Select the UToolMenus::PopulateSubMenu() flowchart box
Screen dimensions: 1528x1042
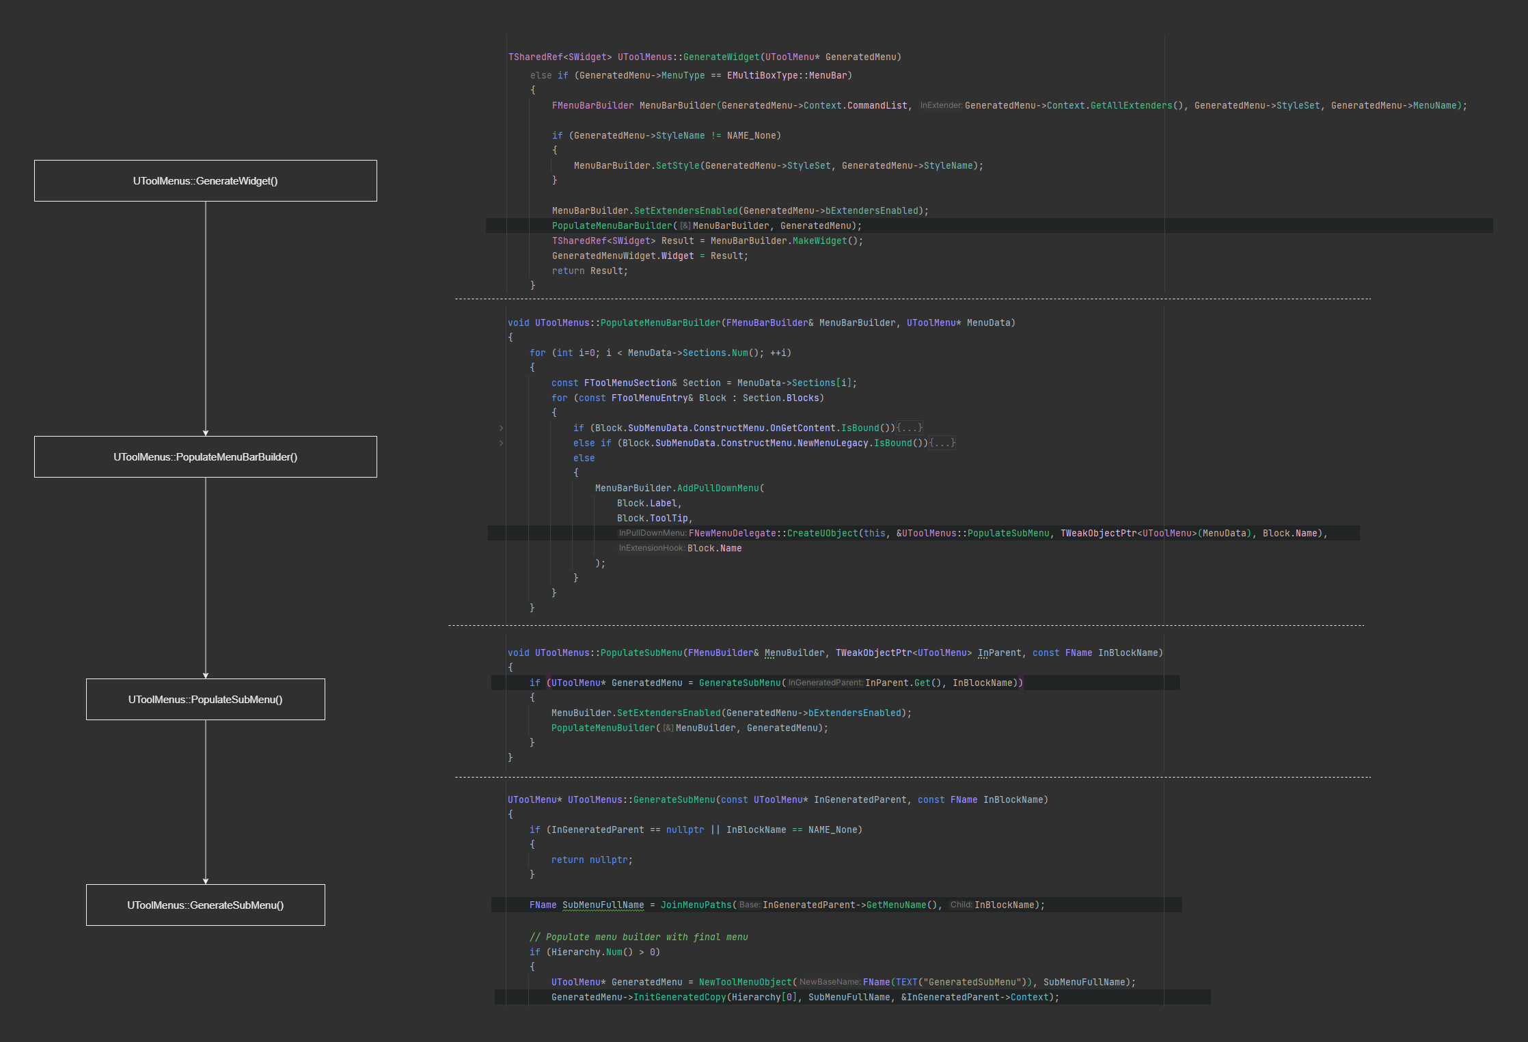205,700
